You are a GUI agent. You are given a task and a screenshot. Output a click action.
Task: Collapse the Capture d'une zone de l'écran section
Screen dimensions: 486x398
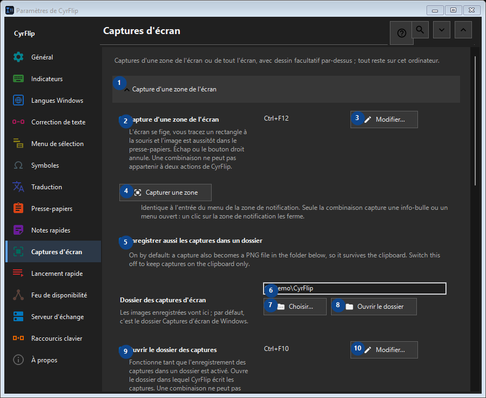click(x=286, y=89)
